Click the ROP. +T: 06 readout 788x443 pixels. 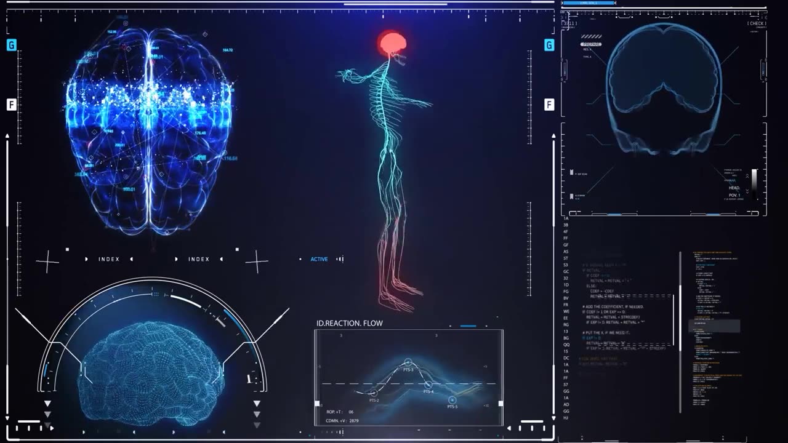[x=339, y=412]
